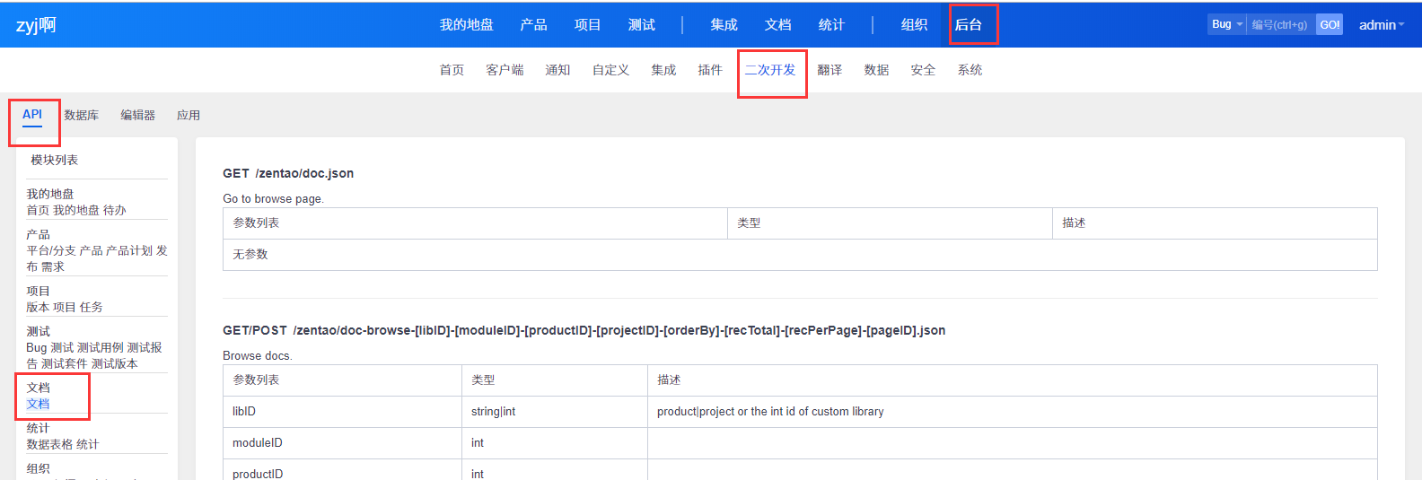Click 待办 link in module list
The height and width of the screenshot is (480, 1422).
(x=115, y=210)
